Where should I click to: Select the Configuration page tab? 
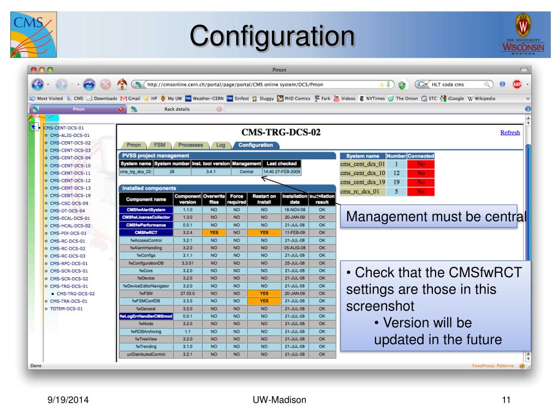pyautogui.click(x=255, y=145)
